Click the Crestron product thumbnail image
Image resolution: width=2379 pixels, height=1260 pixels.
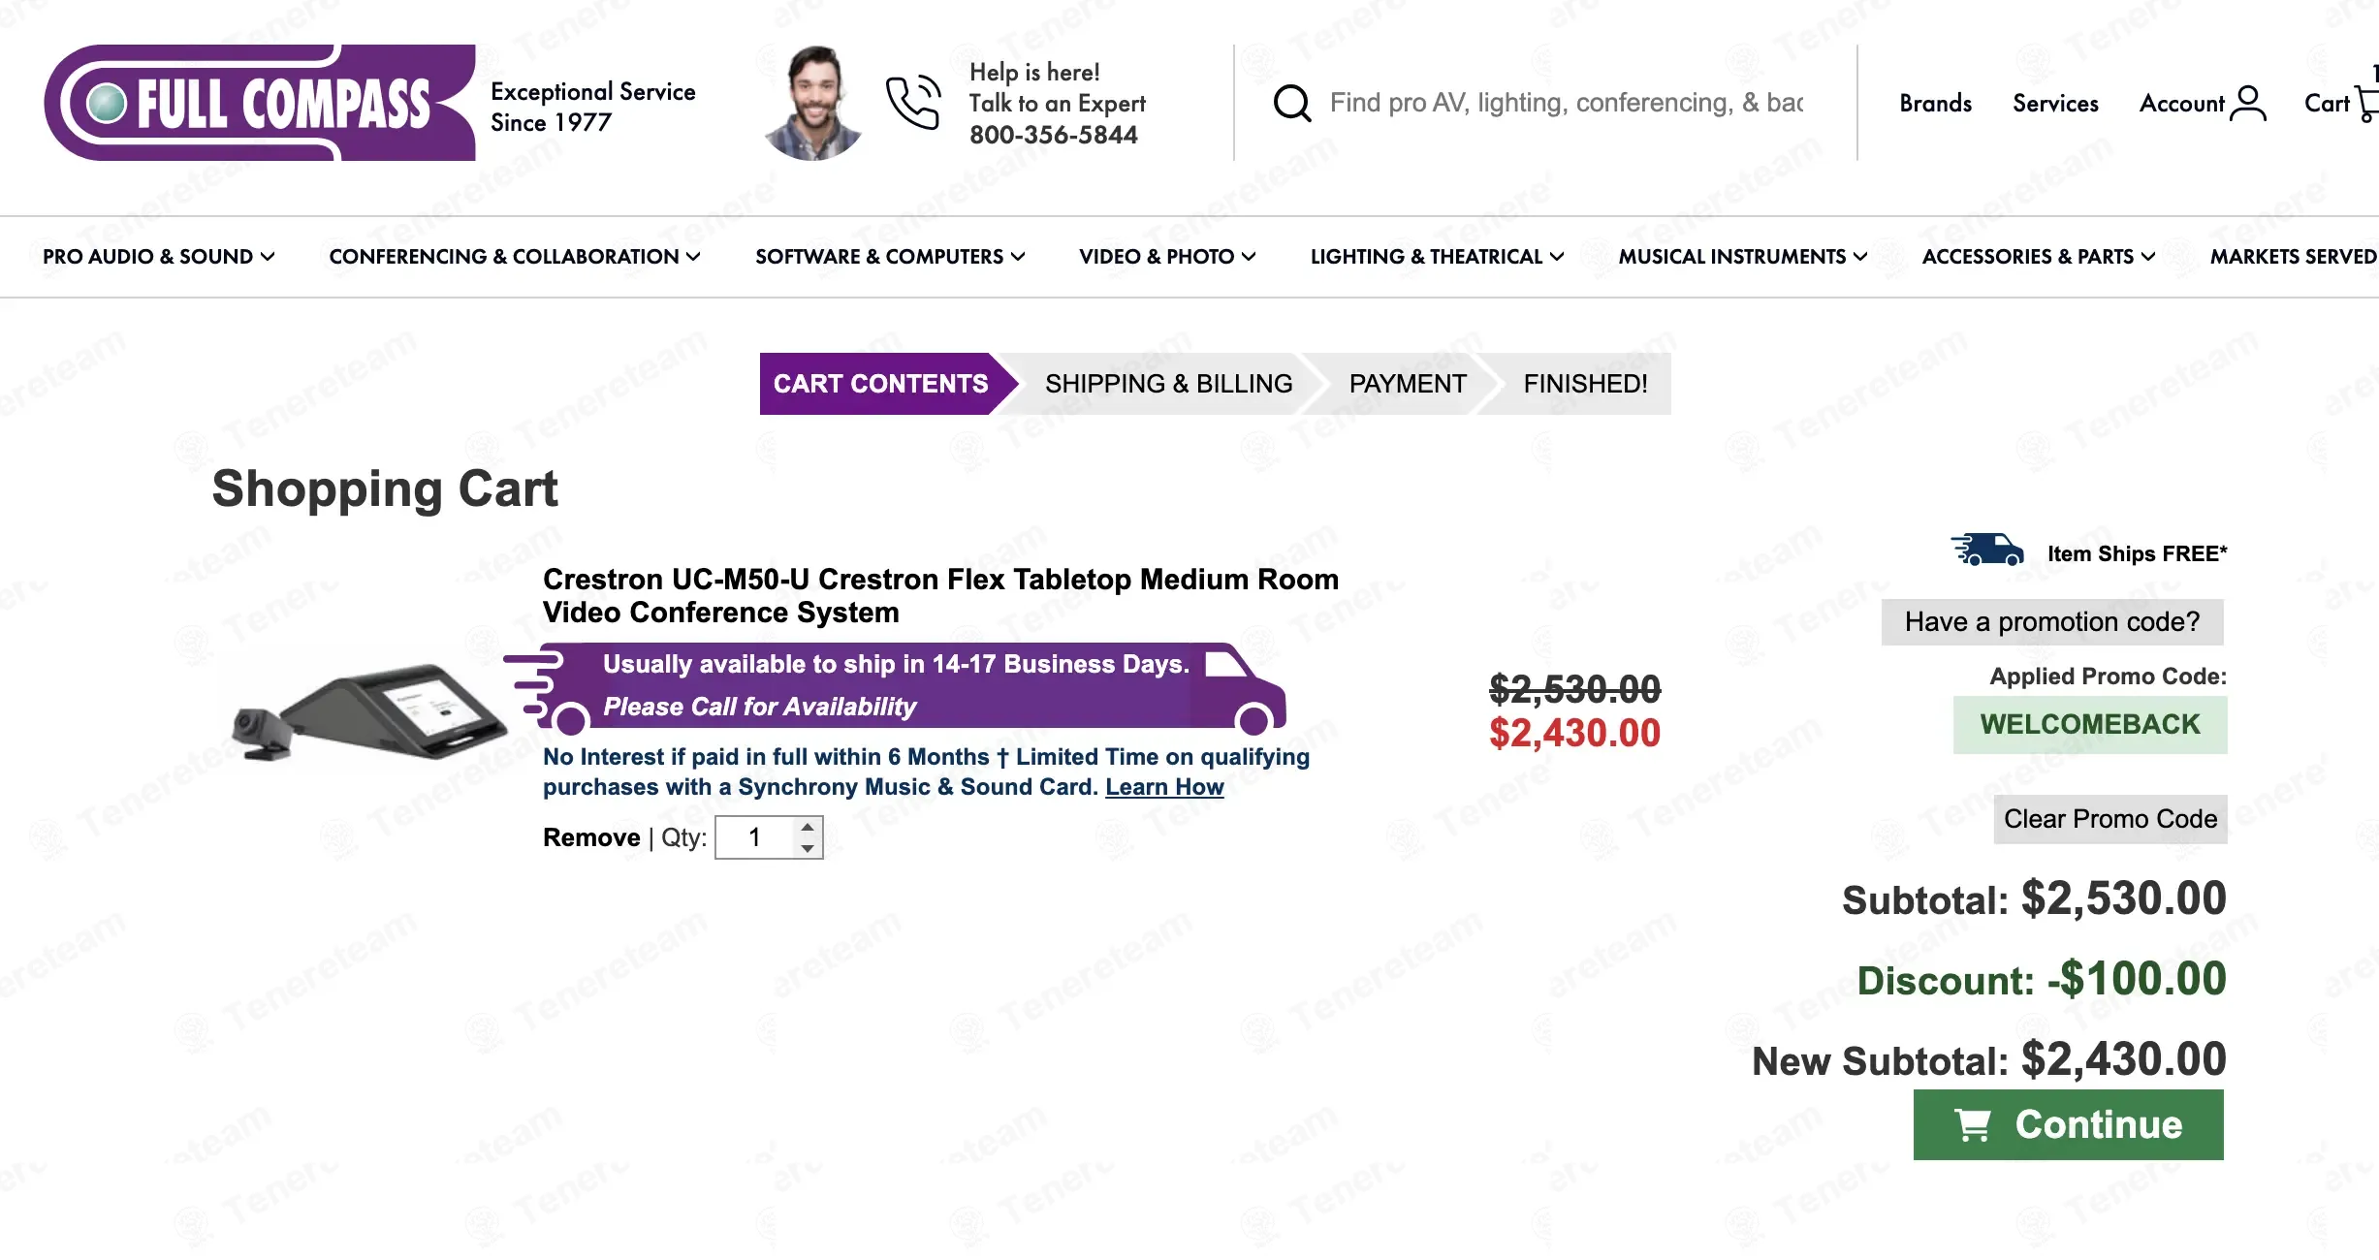click(x=368, y=712)
